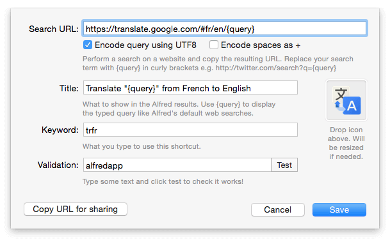
Task: Click the Save button
Action: click(x=339, y=210)
